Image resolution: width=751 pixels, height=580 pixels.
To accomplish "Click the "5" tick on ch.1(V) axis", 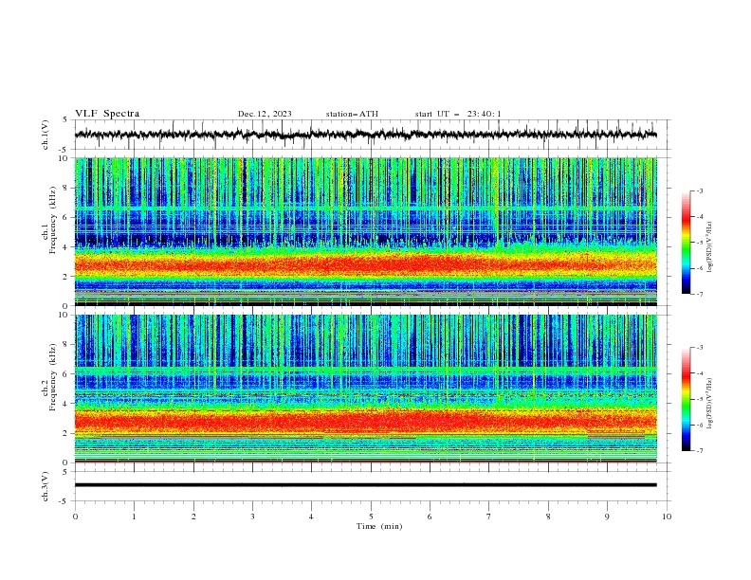I will (x=65, y=120).
